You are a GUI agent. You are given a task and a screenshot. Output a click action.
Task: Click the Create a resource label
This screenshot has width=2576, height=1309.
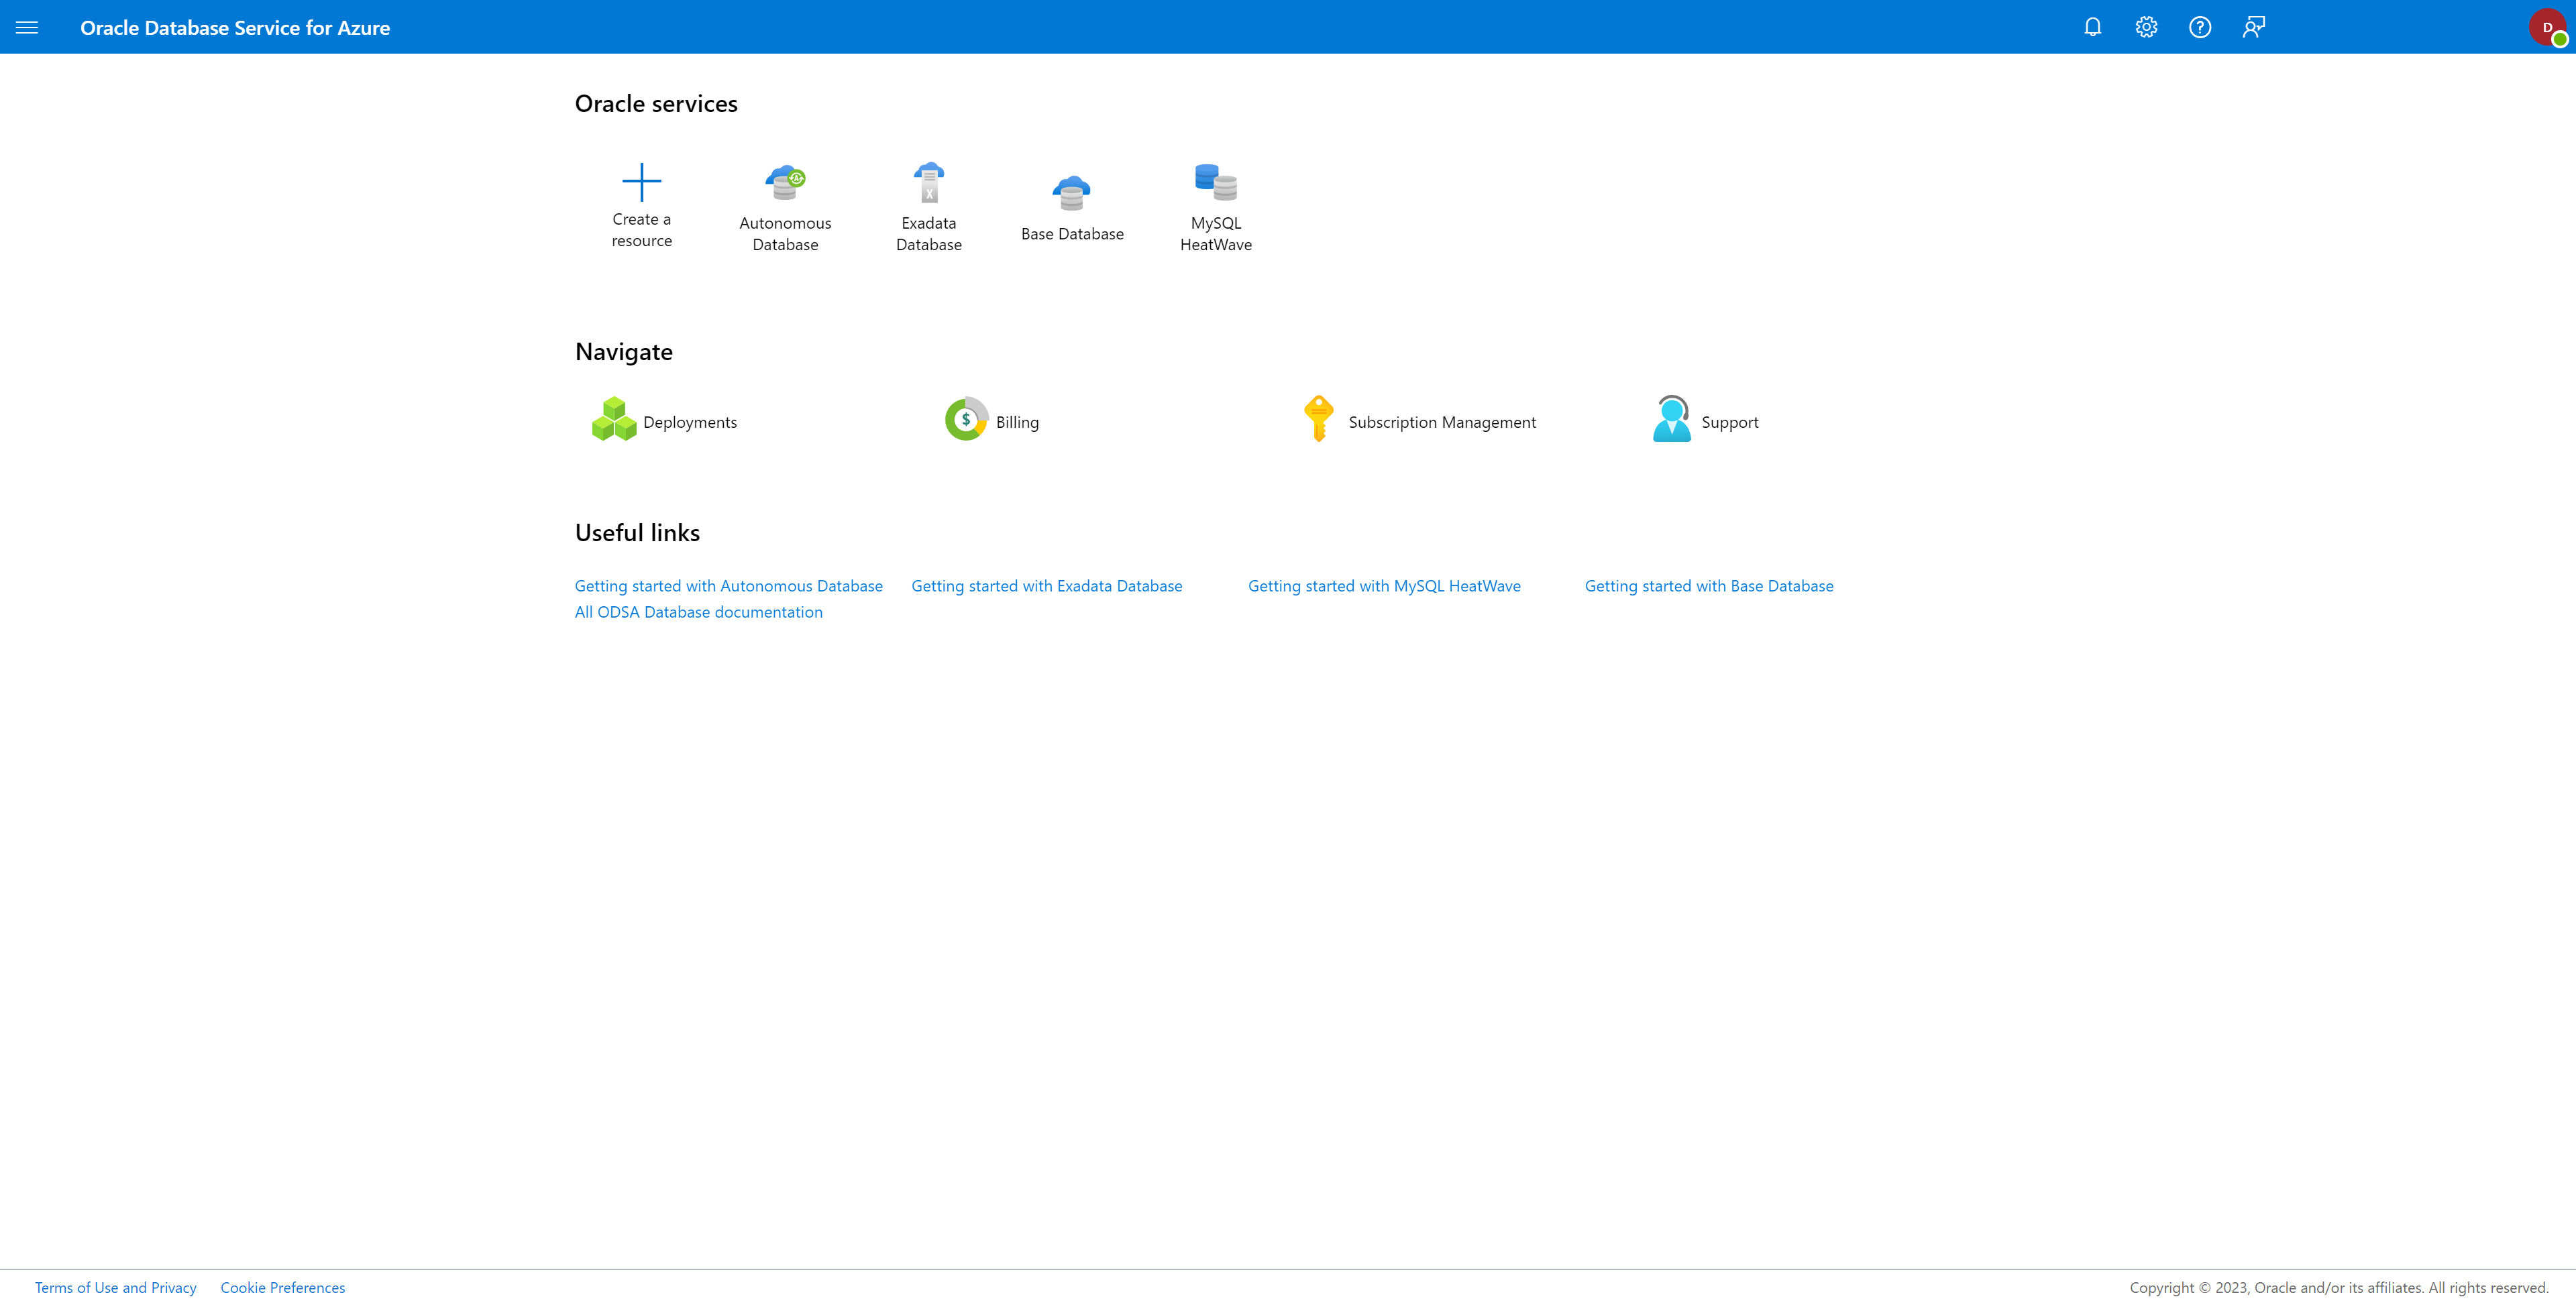coord(642,230)
